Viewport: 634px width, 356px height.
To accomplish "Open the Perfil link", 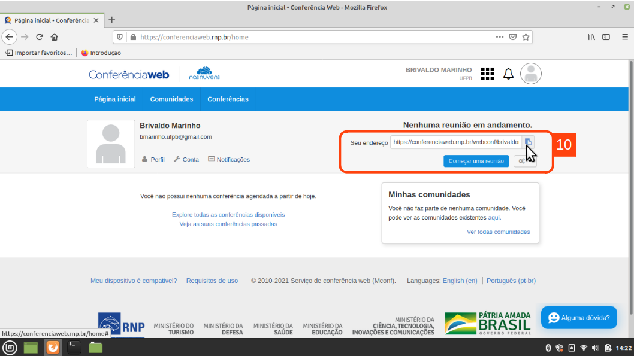I will point(153,160).
